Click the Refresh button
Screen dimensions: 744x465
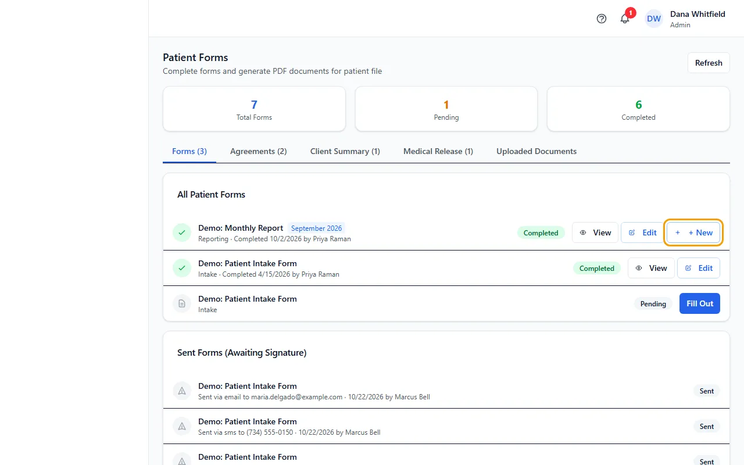(709, 63)
